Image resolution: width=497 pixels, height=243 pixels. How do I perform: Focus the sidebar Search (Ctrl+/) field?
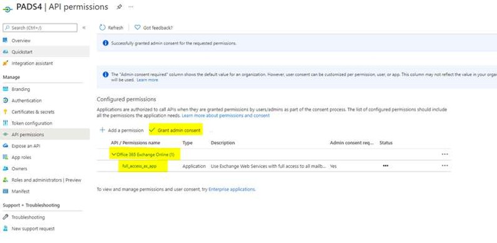click(x=40, y=28)
